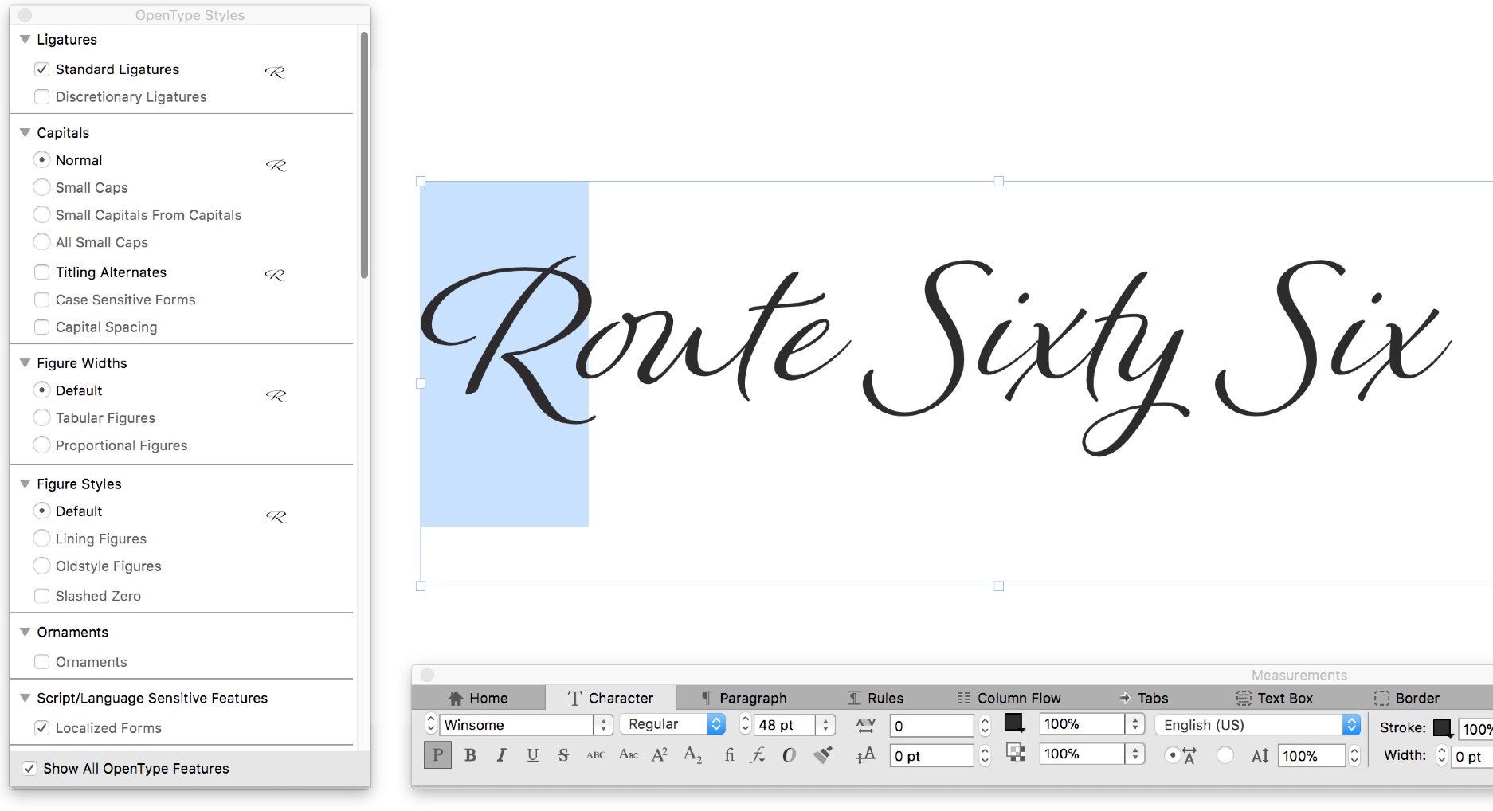1493x811 pixels.
Task: Apply Strikethrough type style
Action: pos(563,755)
